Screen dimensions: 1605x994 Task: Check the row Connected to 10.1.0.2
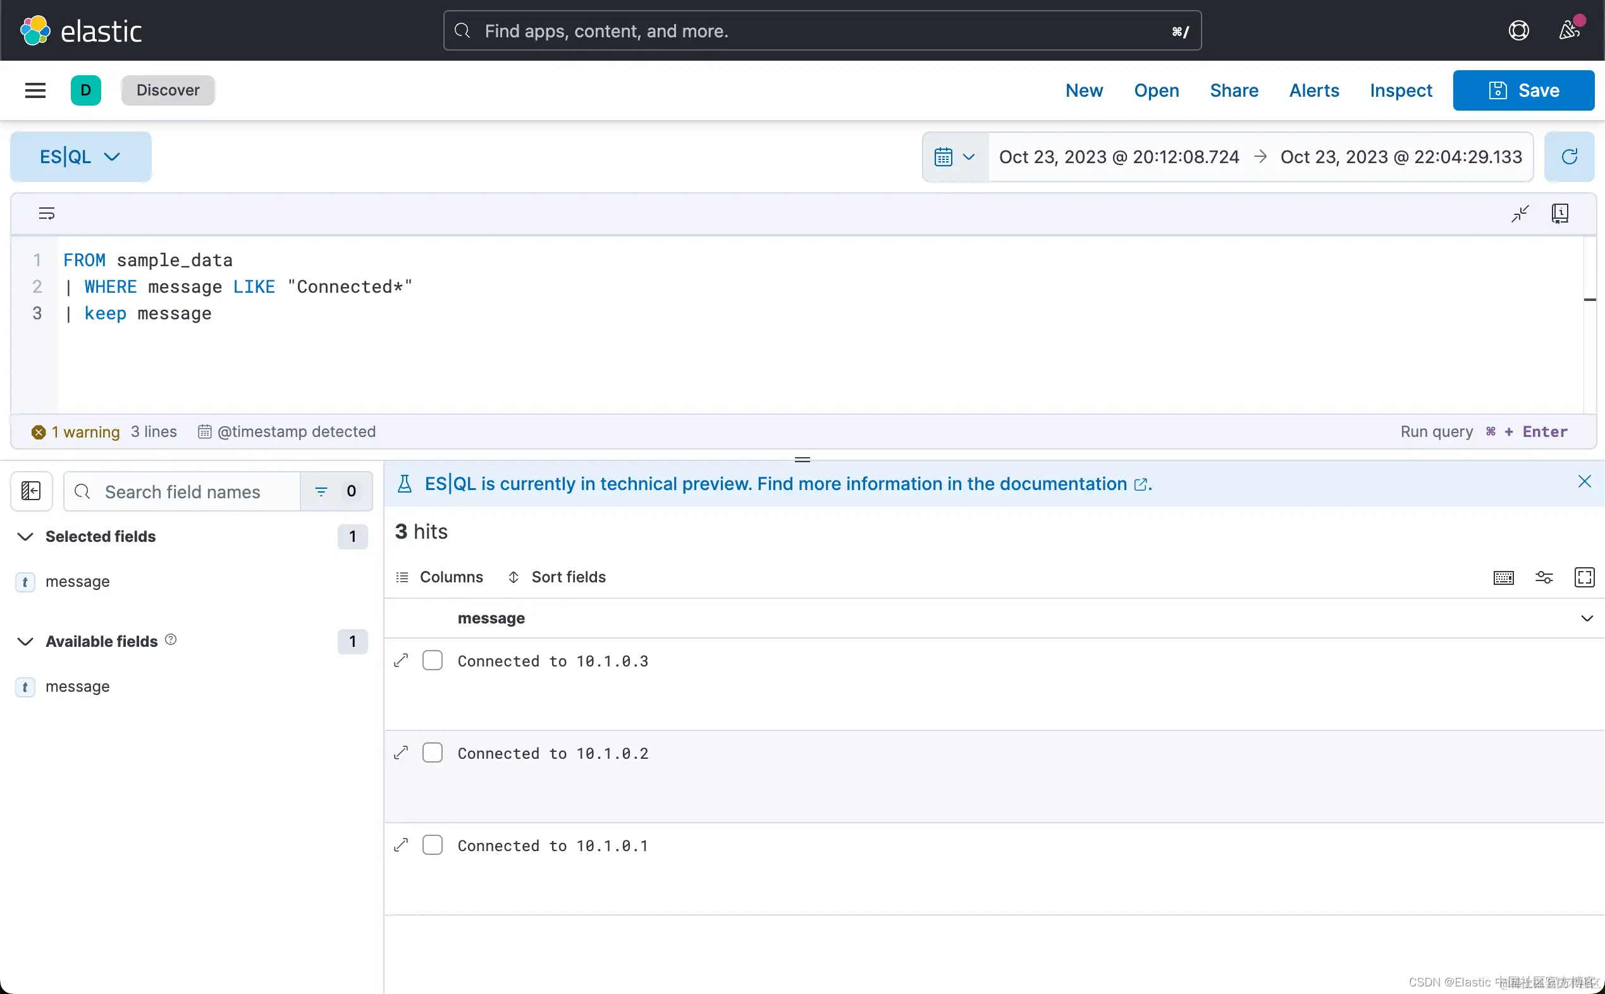coord(433,752)
